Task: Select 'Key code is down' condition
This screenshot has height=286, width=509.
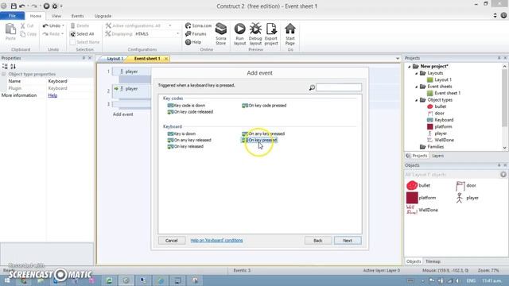Action: tap(186, 106)
